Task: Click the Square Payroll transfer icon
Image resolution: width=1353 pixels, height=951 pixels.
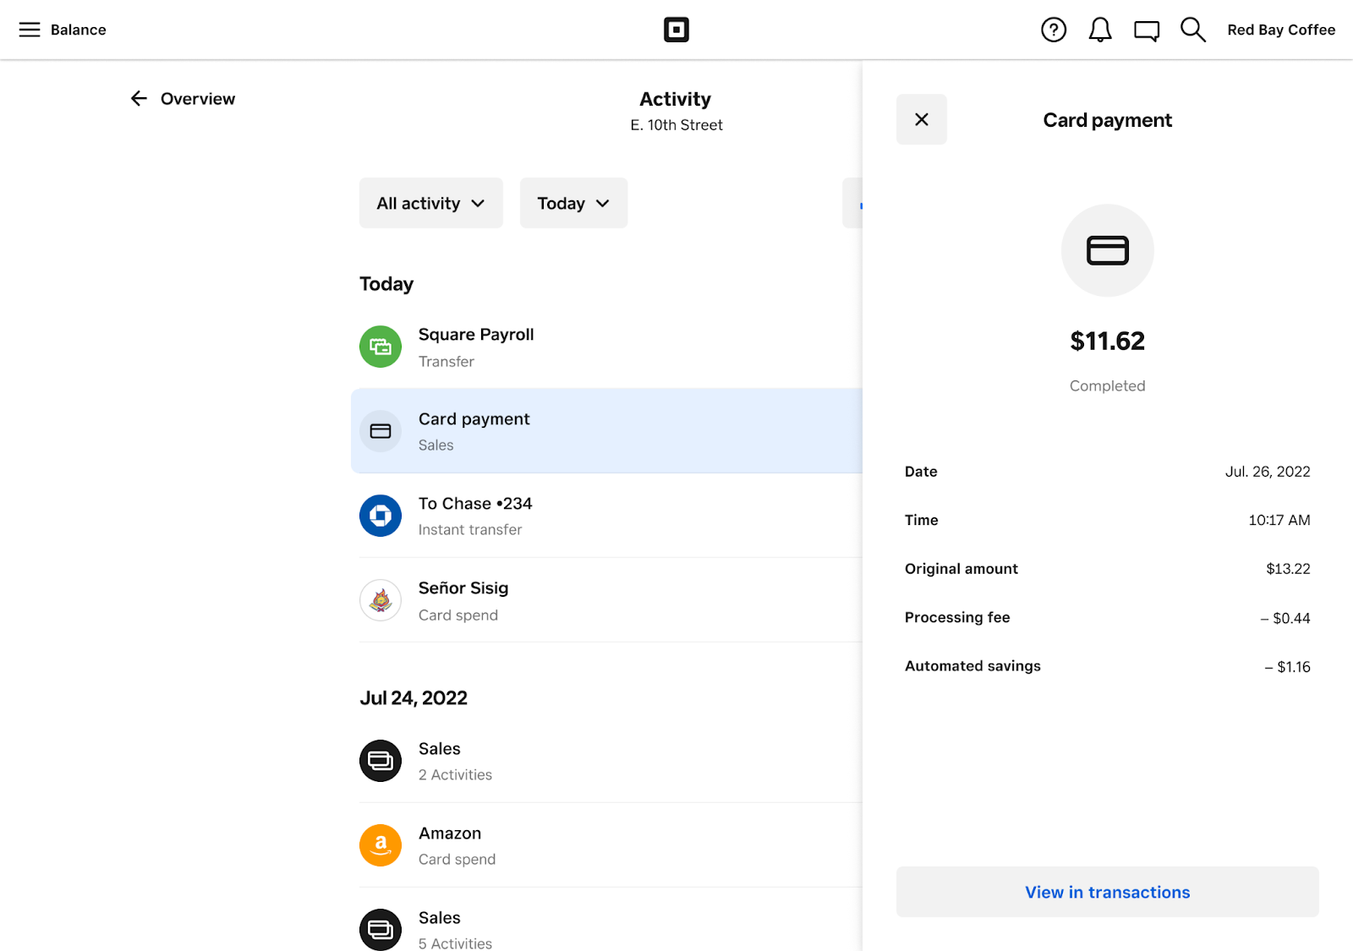Action: coord(380,347)
